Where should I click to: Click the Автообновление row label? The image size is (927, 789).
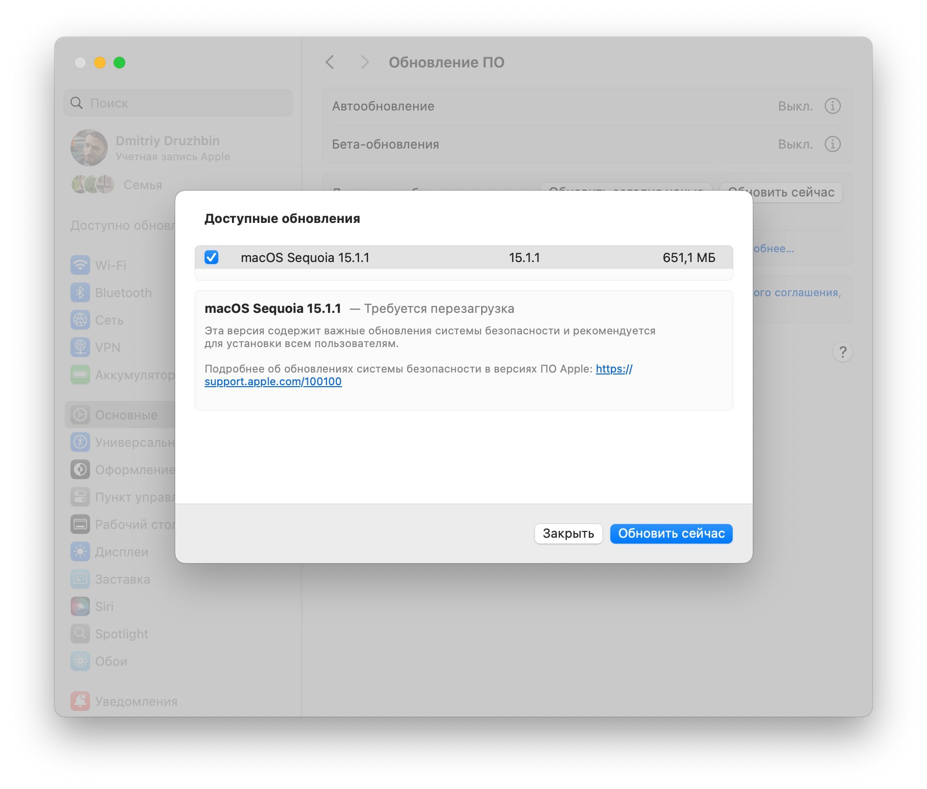(383, 106)
